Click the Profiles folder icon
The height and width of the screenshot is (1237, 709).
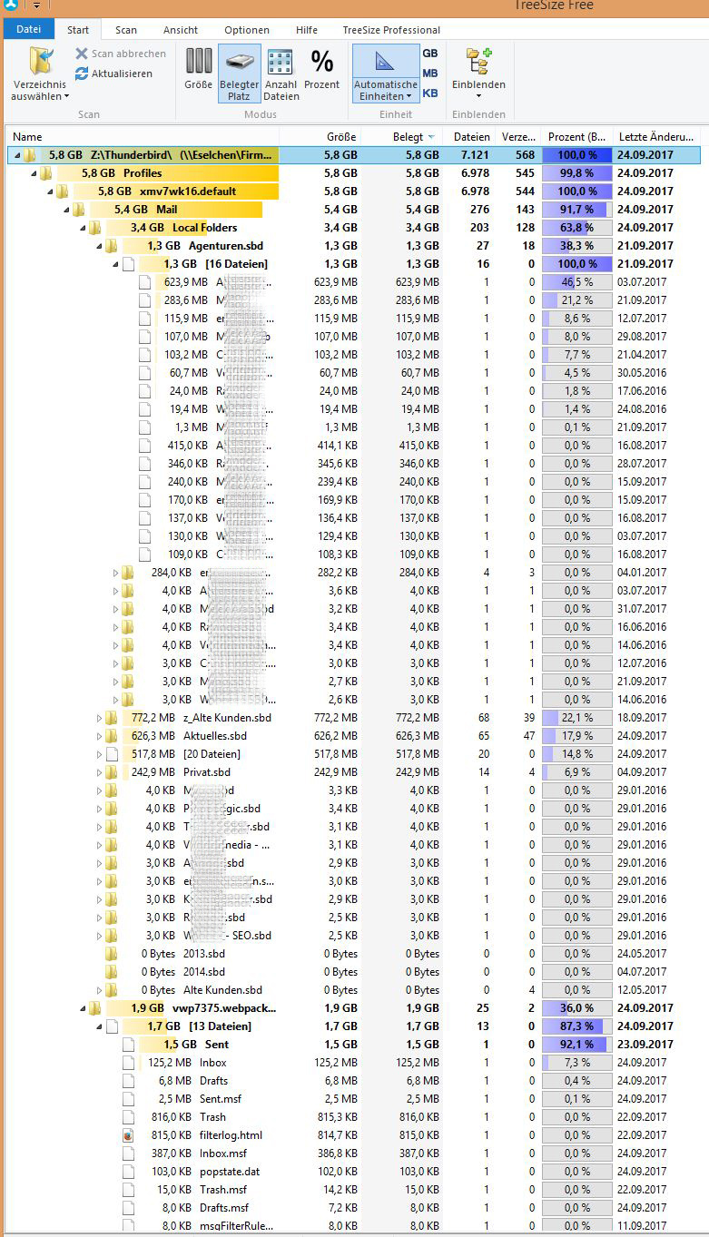tap(46, 173)
